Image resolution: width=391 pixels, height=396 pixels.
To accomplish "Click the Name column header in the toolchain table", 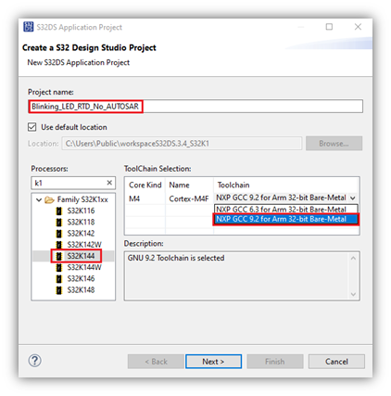I will (x=179, y=185).
